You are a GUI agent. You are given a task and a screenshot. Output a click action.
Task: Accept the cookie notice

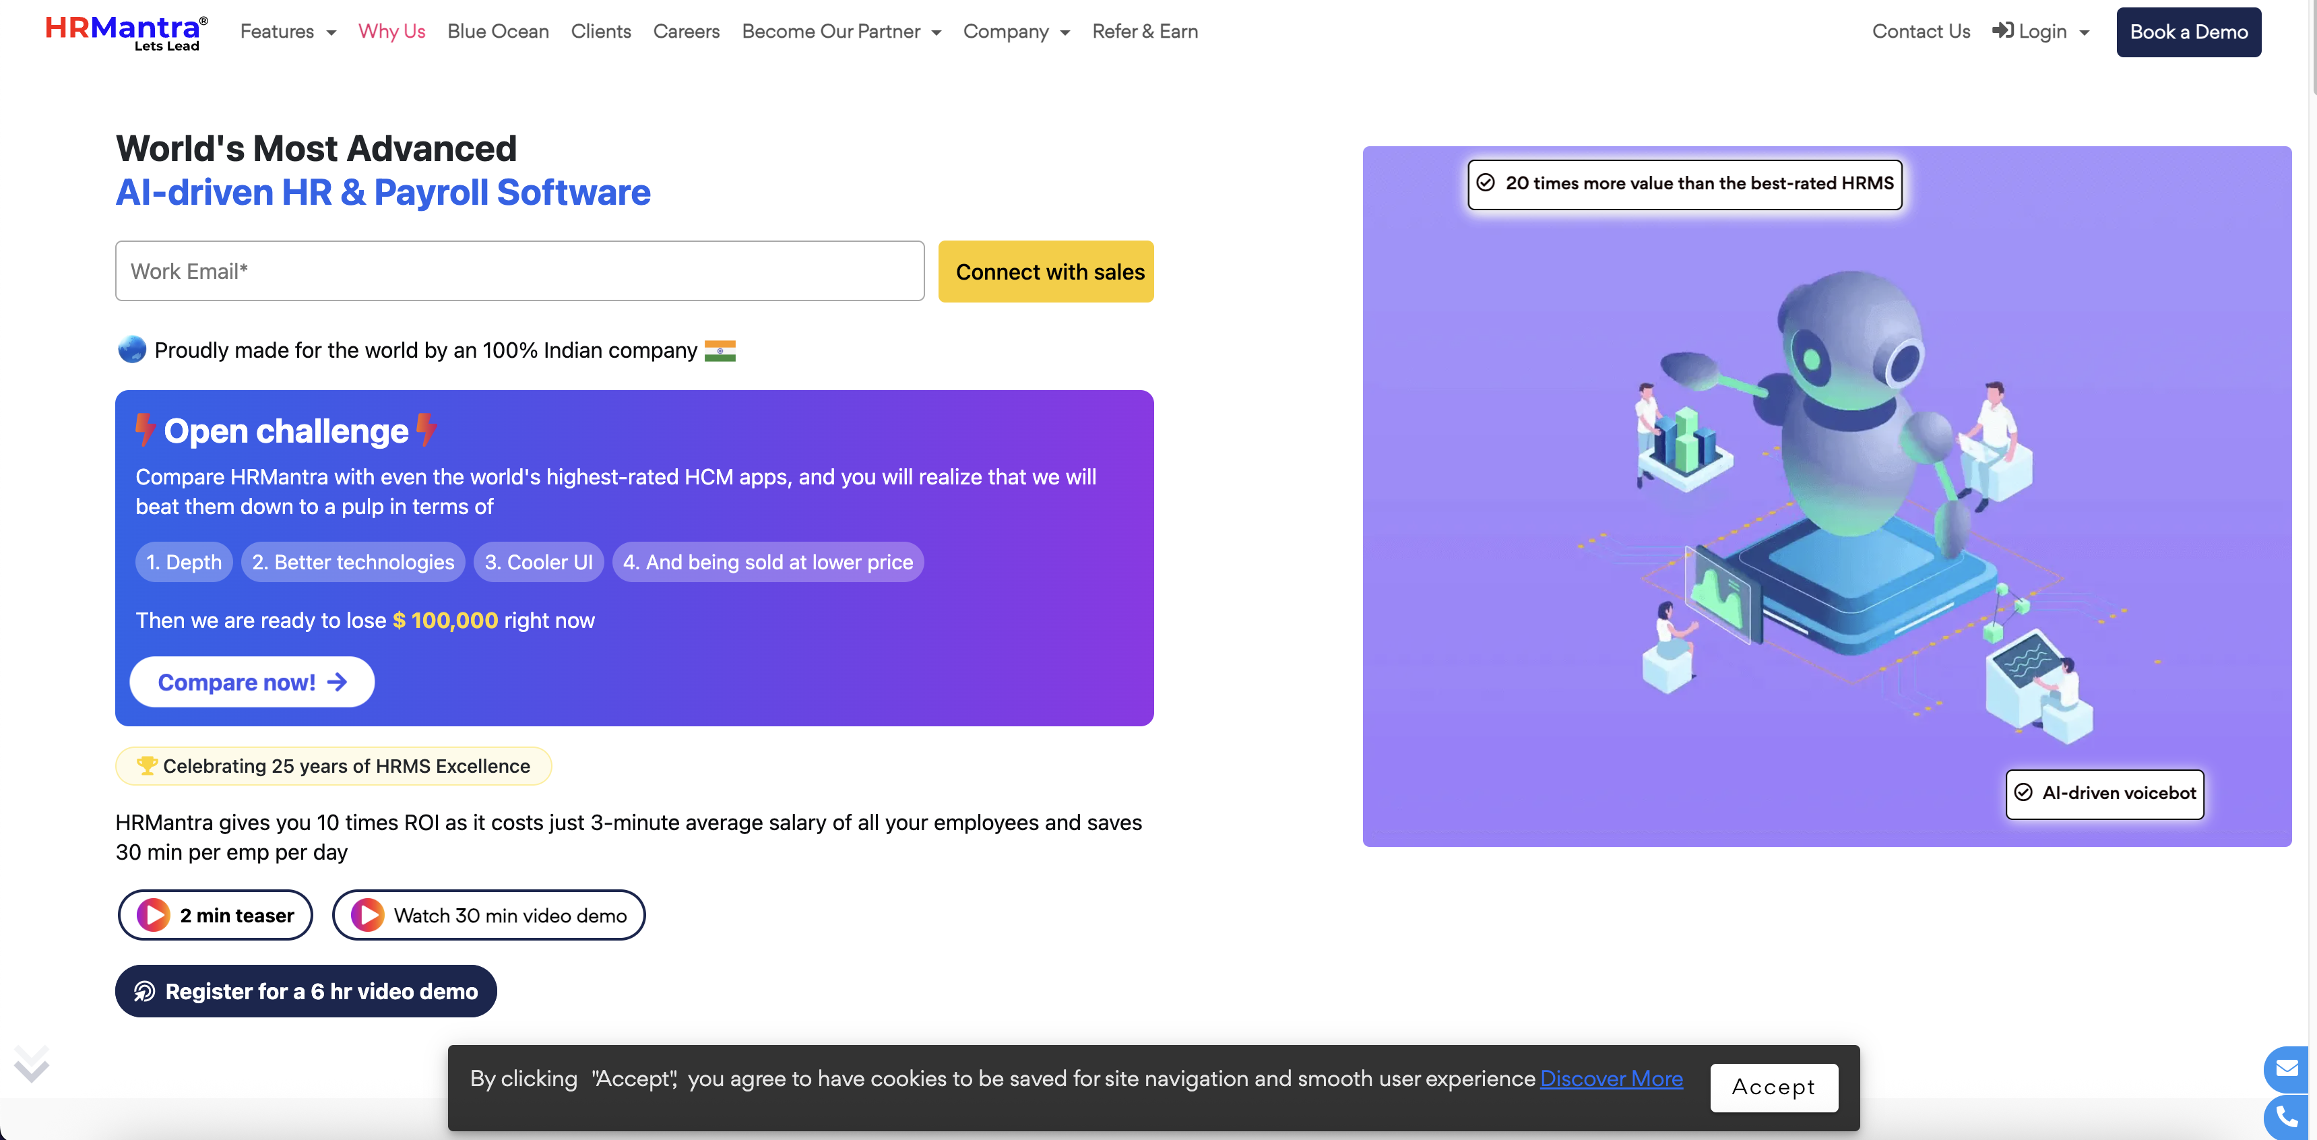tap(1774, 1087)
